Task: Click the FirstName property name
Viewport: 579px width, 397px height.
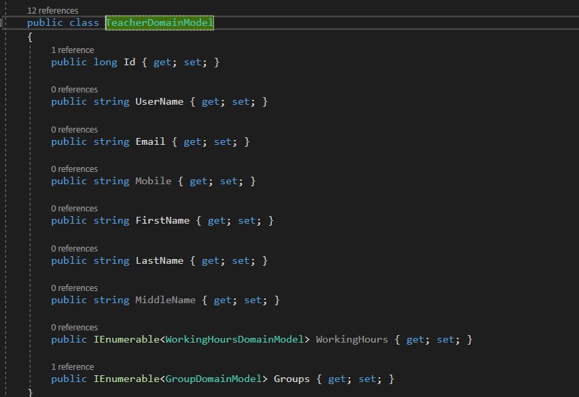Action: click(162, 220)
